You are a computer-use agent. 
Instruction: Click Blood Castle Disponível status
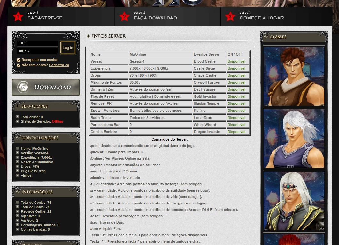click(x=238, y=61)
